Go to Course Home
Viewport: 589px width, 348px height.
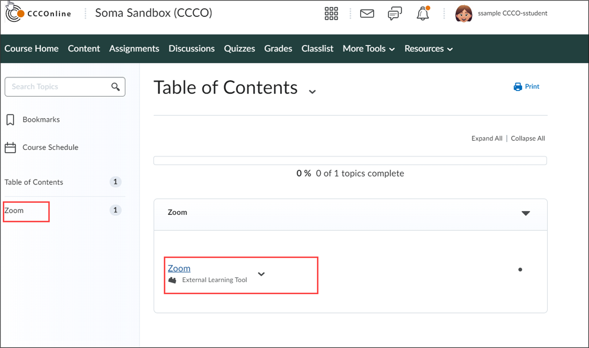click(31, 49)
